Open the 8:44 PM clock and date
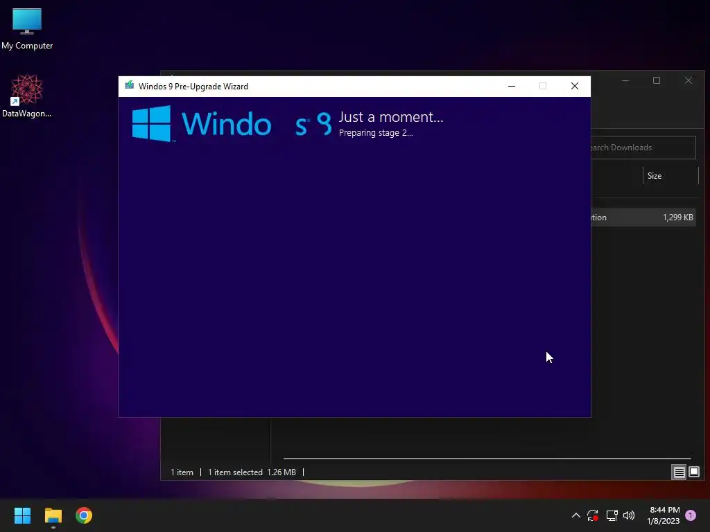 [x=664, y=515]
